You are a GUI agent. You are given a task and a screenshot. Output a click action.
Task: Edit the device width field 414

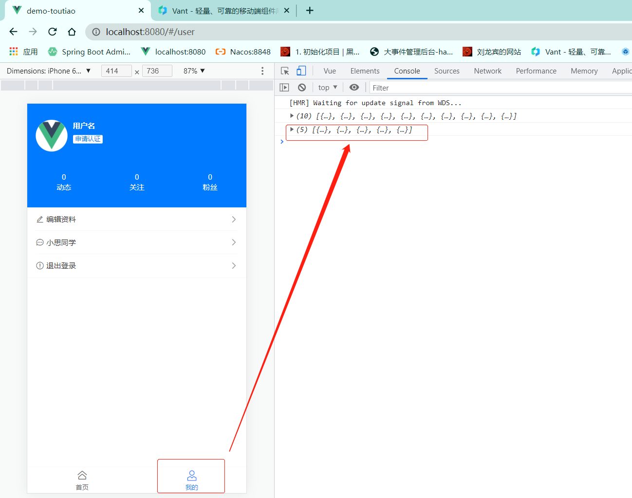(116, 71)
